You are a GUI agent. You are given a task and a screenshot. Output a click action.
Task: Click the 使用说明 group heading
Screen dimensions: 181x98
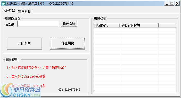coord(12,59)
